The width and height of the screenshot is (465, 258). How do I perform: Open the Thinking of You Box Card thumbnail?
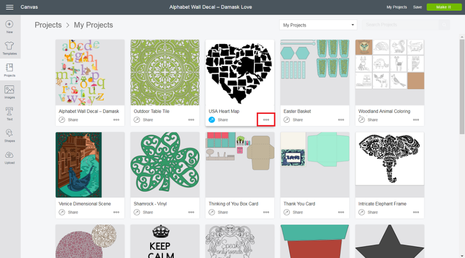pyautogui.click(x=240, y=165)
